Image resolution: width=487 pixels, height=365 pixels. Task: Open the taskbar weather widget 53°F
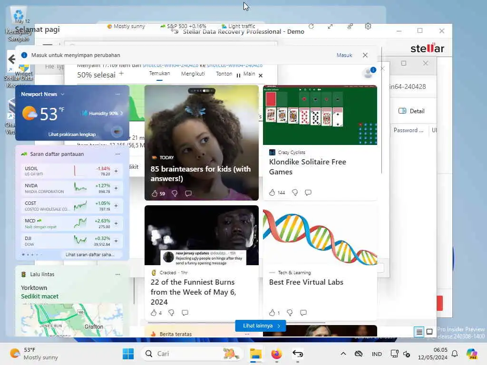[33, 354]
